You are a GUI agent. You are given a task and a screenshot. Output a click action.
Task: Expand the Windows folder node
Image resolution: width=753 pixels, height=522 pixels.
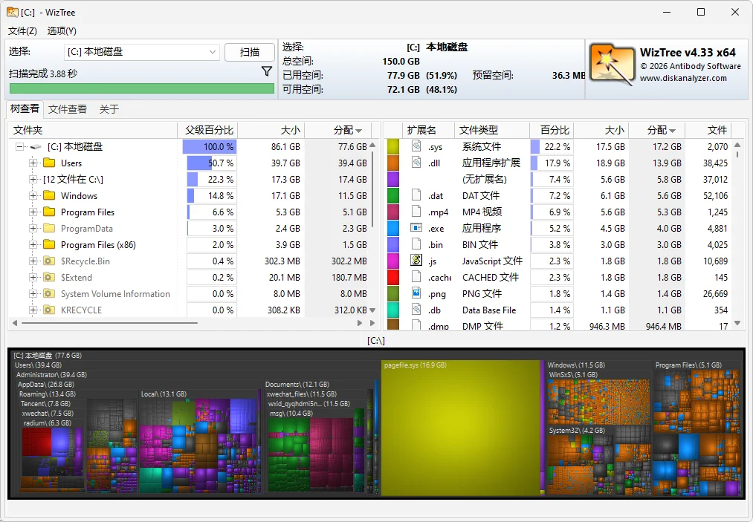point(33,196)
